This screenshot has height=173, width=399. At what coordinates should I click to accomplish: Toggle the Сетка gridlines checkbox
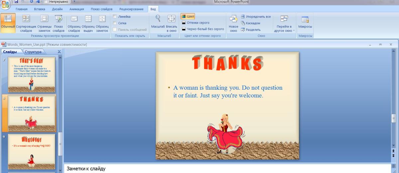115,23
